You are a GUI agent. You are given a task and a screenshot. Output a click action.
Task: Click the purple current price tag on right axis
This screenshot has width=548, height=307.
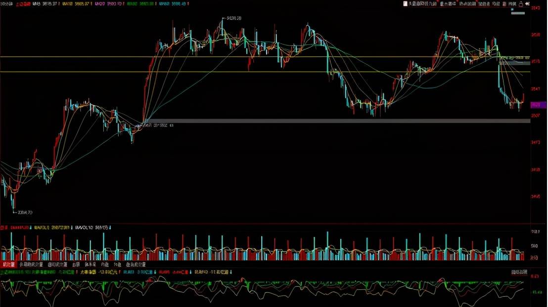pos(538,105)
